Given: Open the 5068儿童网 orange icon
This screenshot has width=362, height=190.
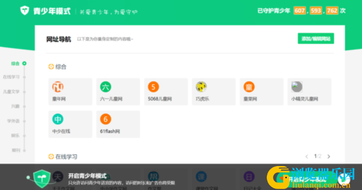Looking at the screenshot, I should click(x=153, y=87).
